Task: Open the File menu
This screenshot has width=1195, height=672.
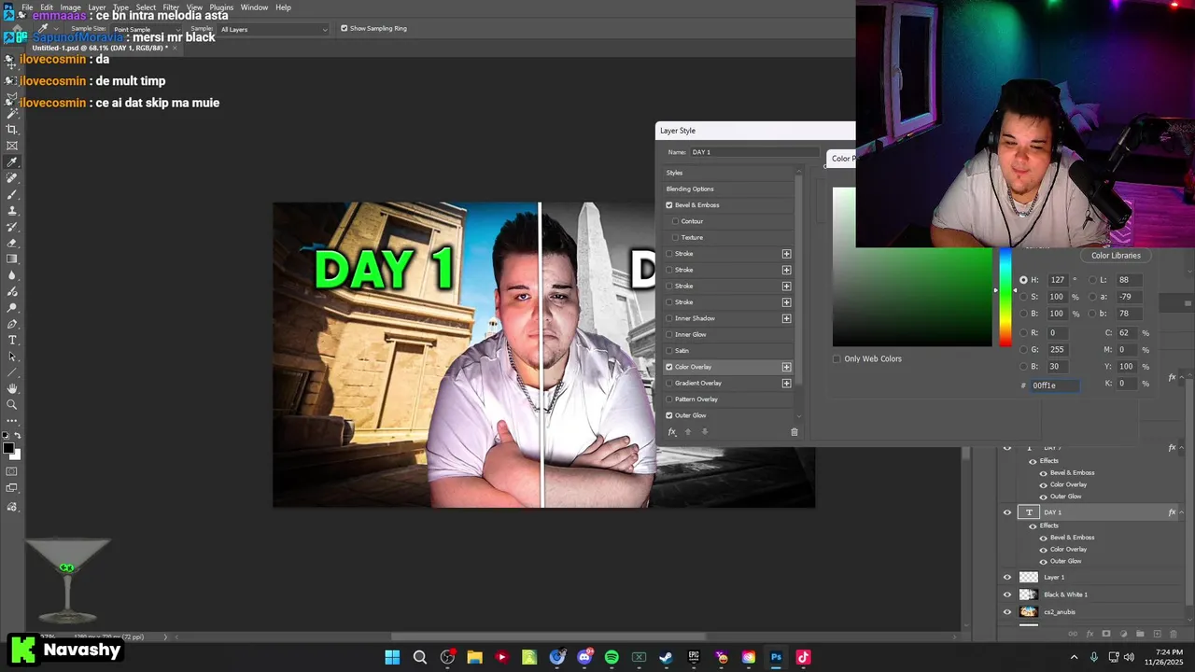Action: coord(27,7)
